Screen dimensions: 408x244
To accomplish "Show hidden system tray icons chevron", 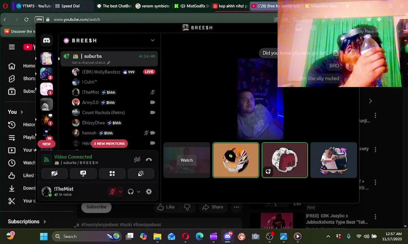I will point(328,237).
